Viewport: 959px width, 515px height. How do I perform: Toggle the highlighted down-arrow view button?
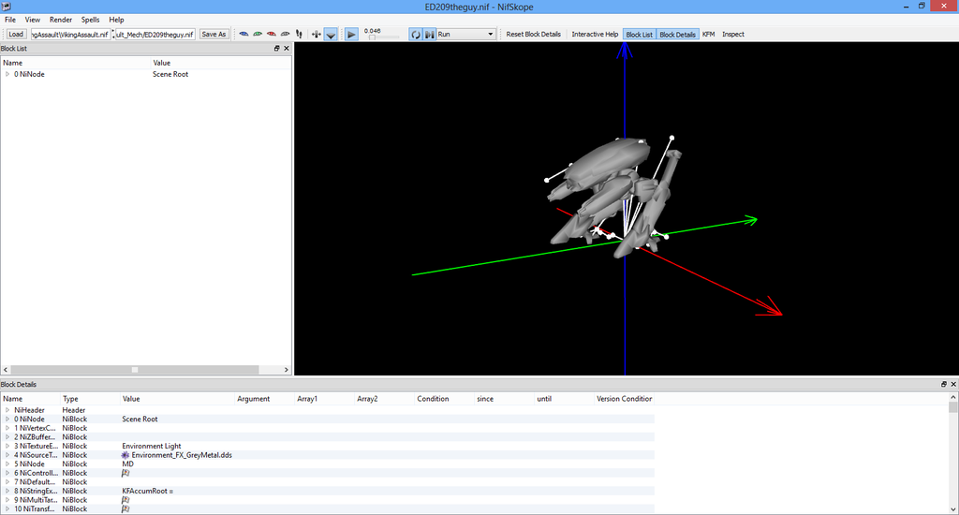331,35
